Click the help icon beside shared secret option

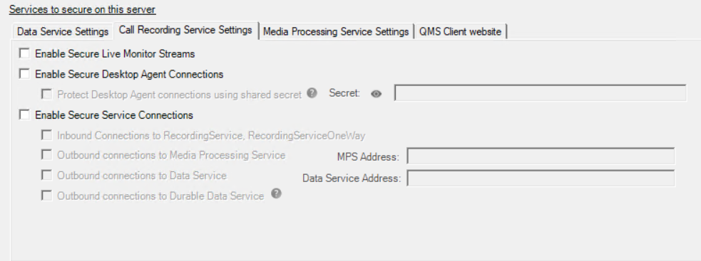point(312,93)
